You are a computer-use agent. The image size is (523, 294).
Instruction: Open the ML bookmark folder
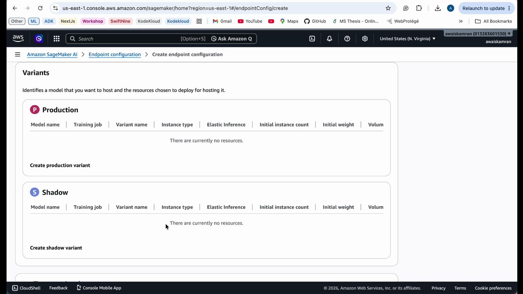click(x=34, y=21)
